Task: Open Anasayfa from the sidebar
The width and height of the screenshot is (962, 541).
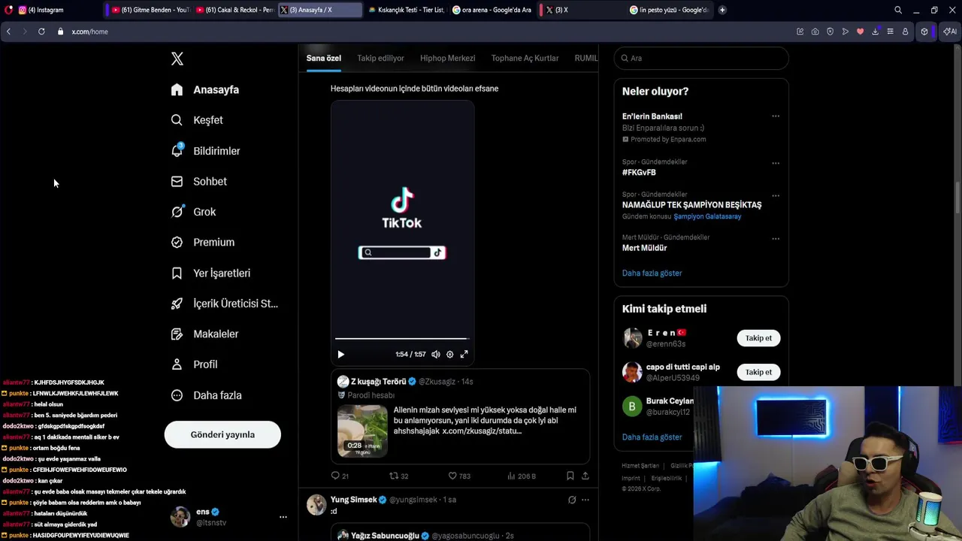Action: pyautogui.click(x=205, y=89)
